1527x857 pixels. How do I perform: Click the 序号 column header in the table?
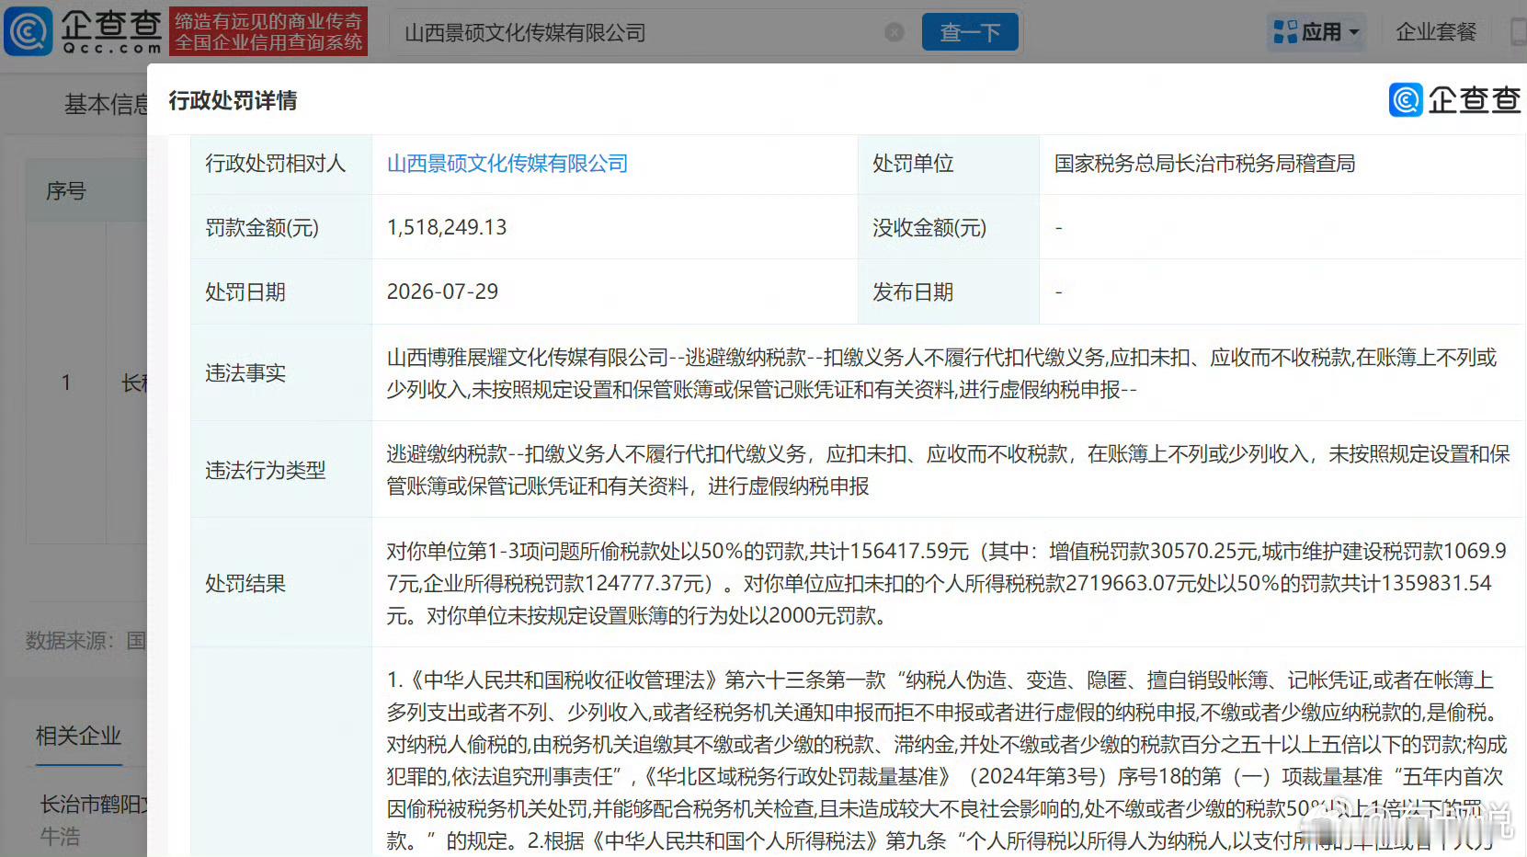point(66,191)
